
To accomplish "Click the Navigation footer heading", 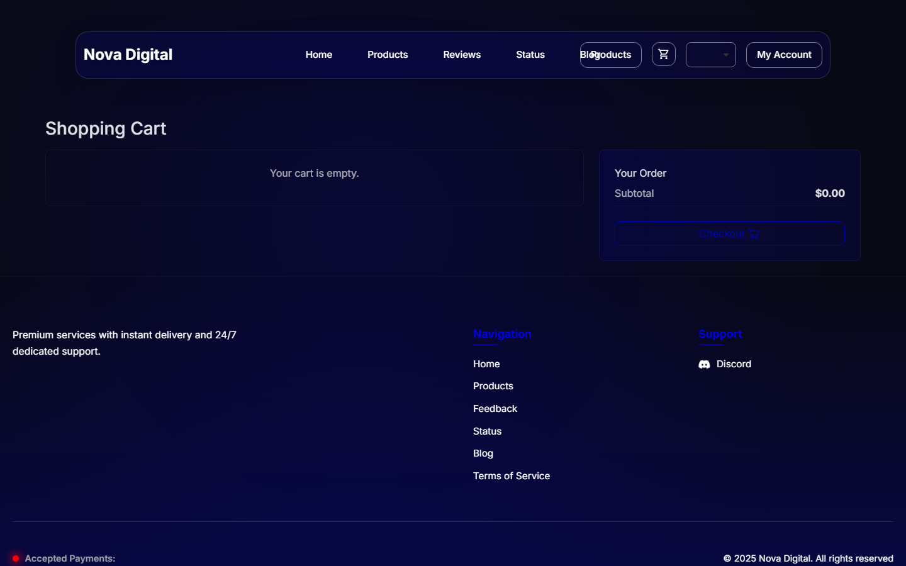I will click(502, 334).
